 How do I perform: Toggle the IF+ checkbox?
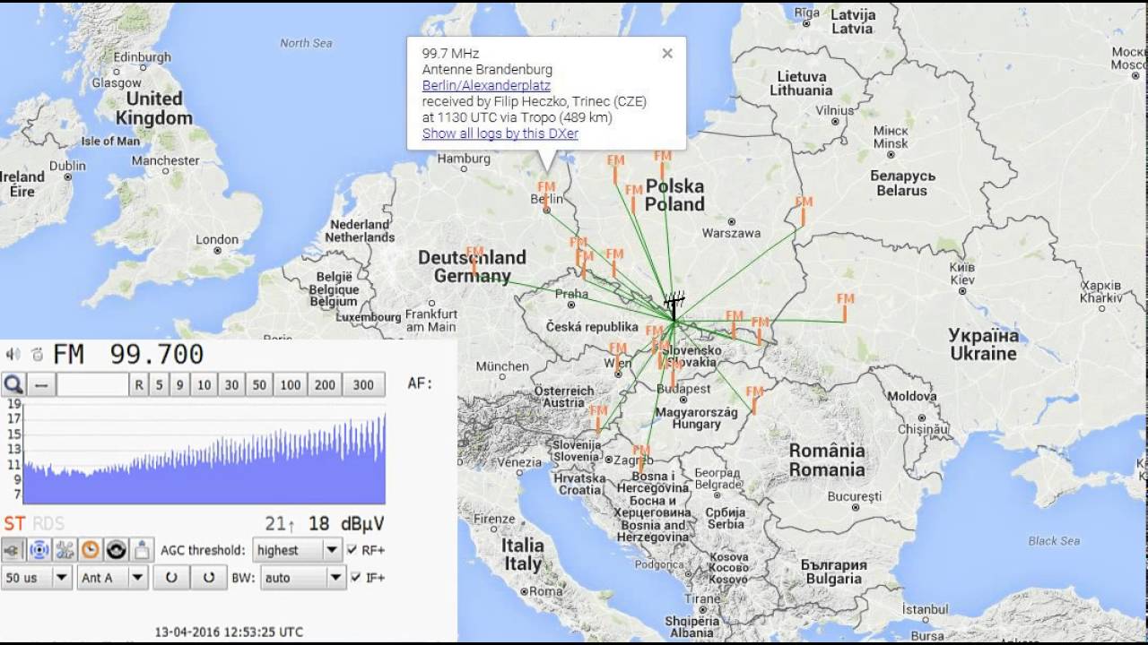click(356, 578)
